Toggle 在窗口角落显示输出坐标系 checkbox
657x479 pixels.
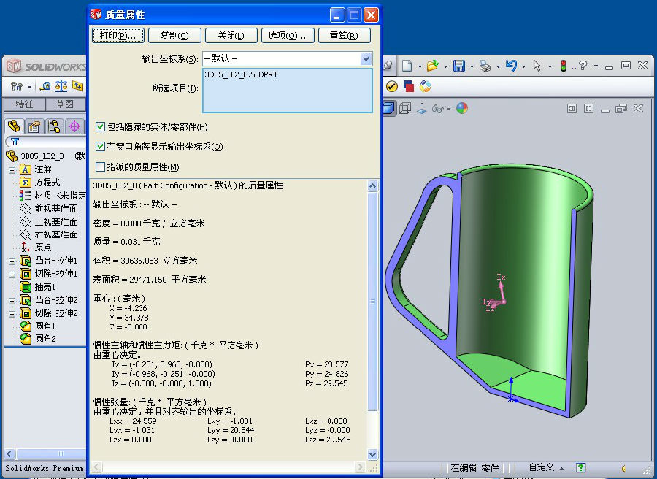(x=101, y=147)
